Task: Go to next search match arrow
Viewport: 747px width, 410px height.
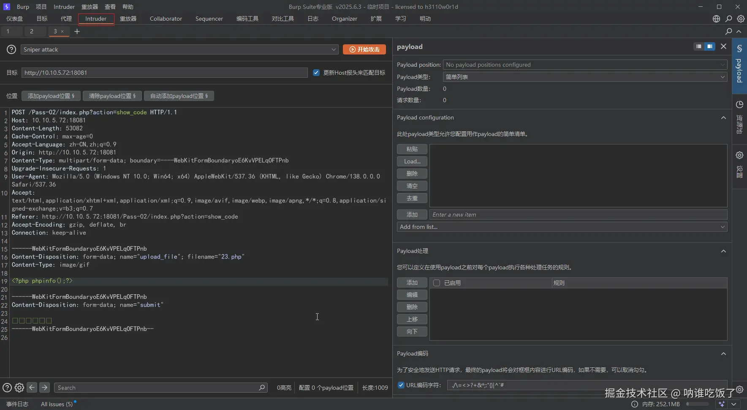Action: (x=44, y=387)
